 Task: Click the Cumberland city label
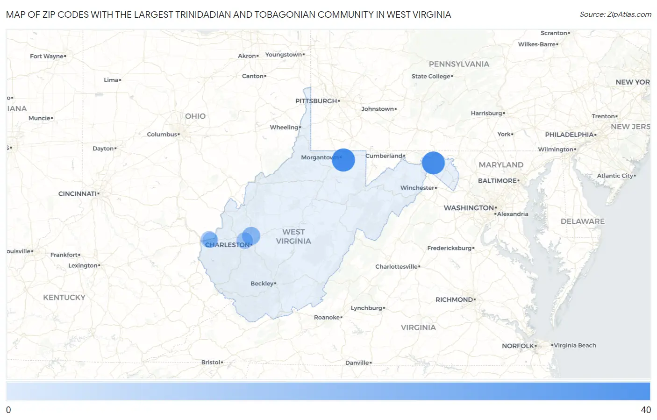pos(384,156)
